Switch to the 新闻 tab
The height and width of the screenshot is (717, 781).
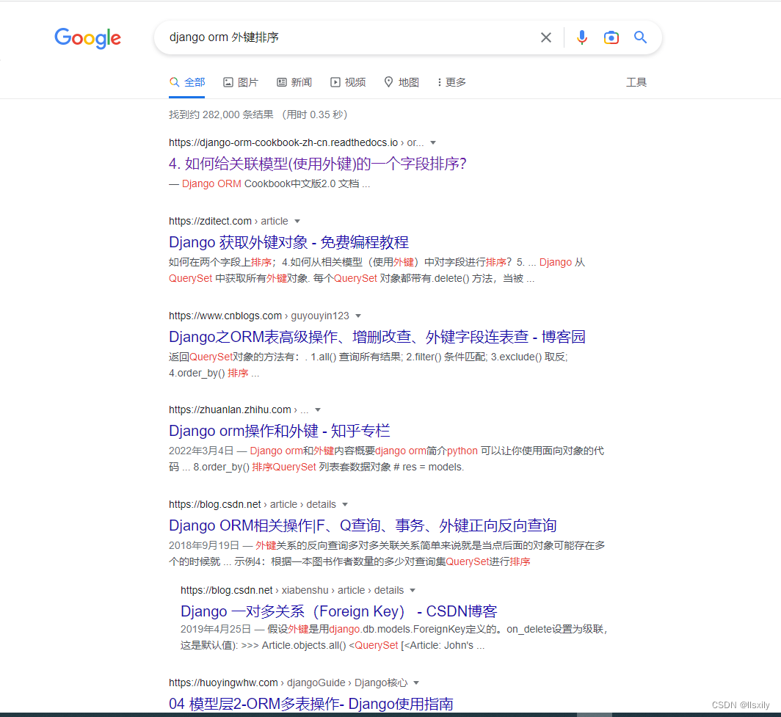click(294, 82)
